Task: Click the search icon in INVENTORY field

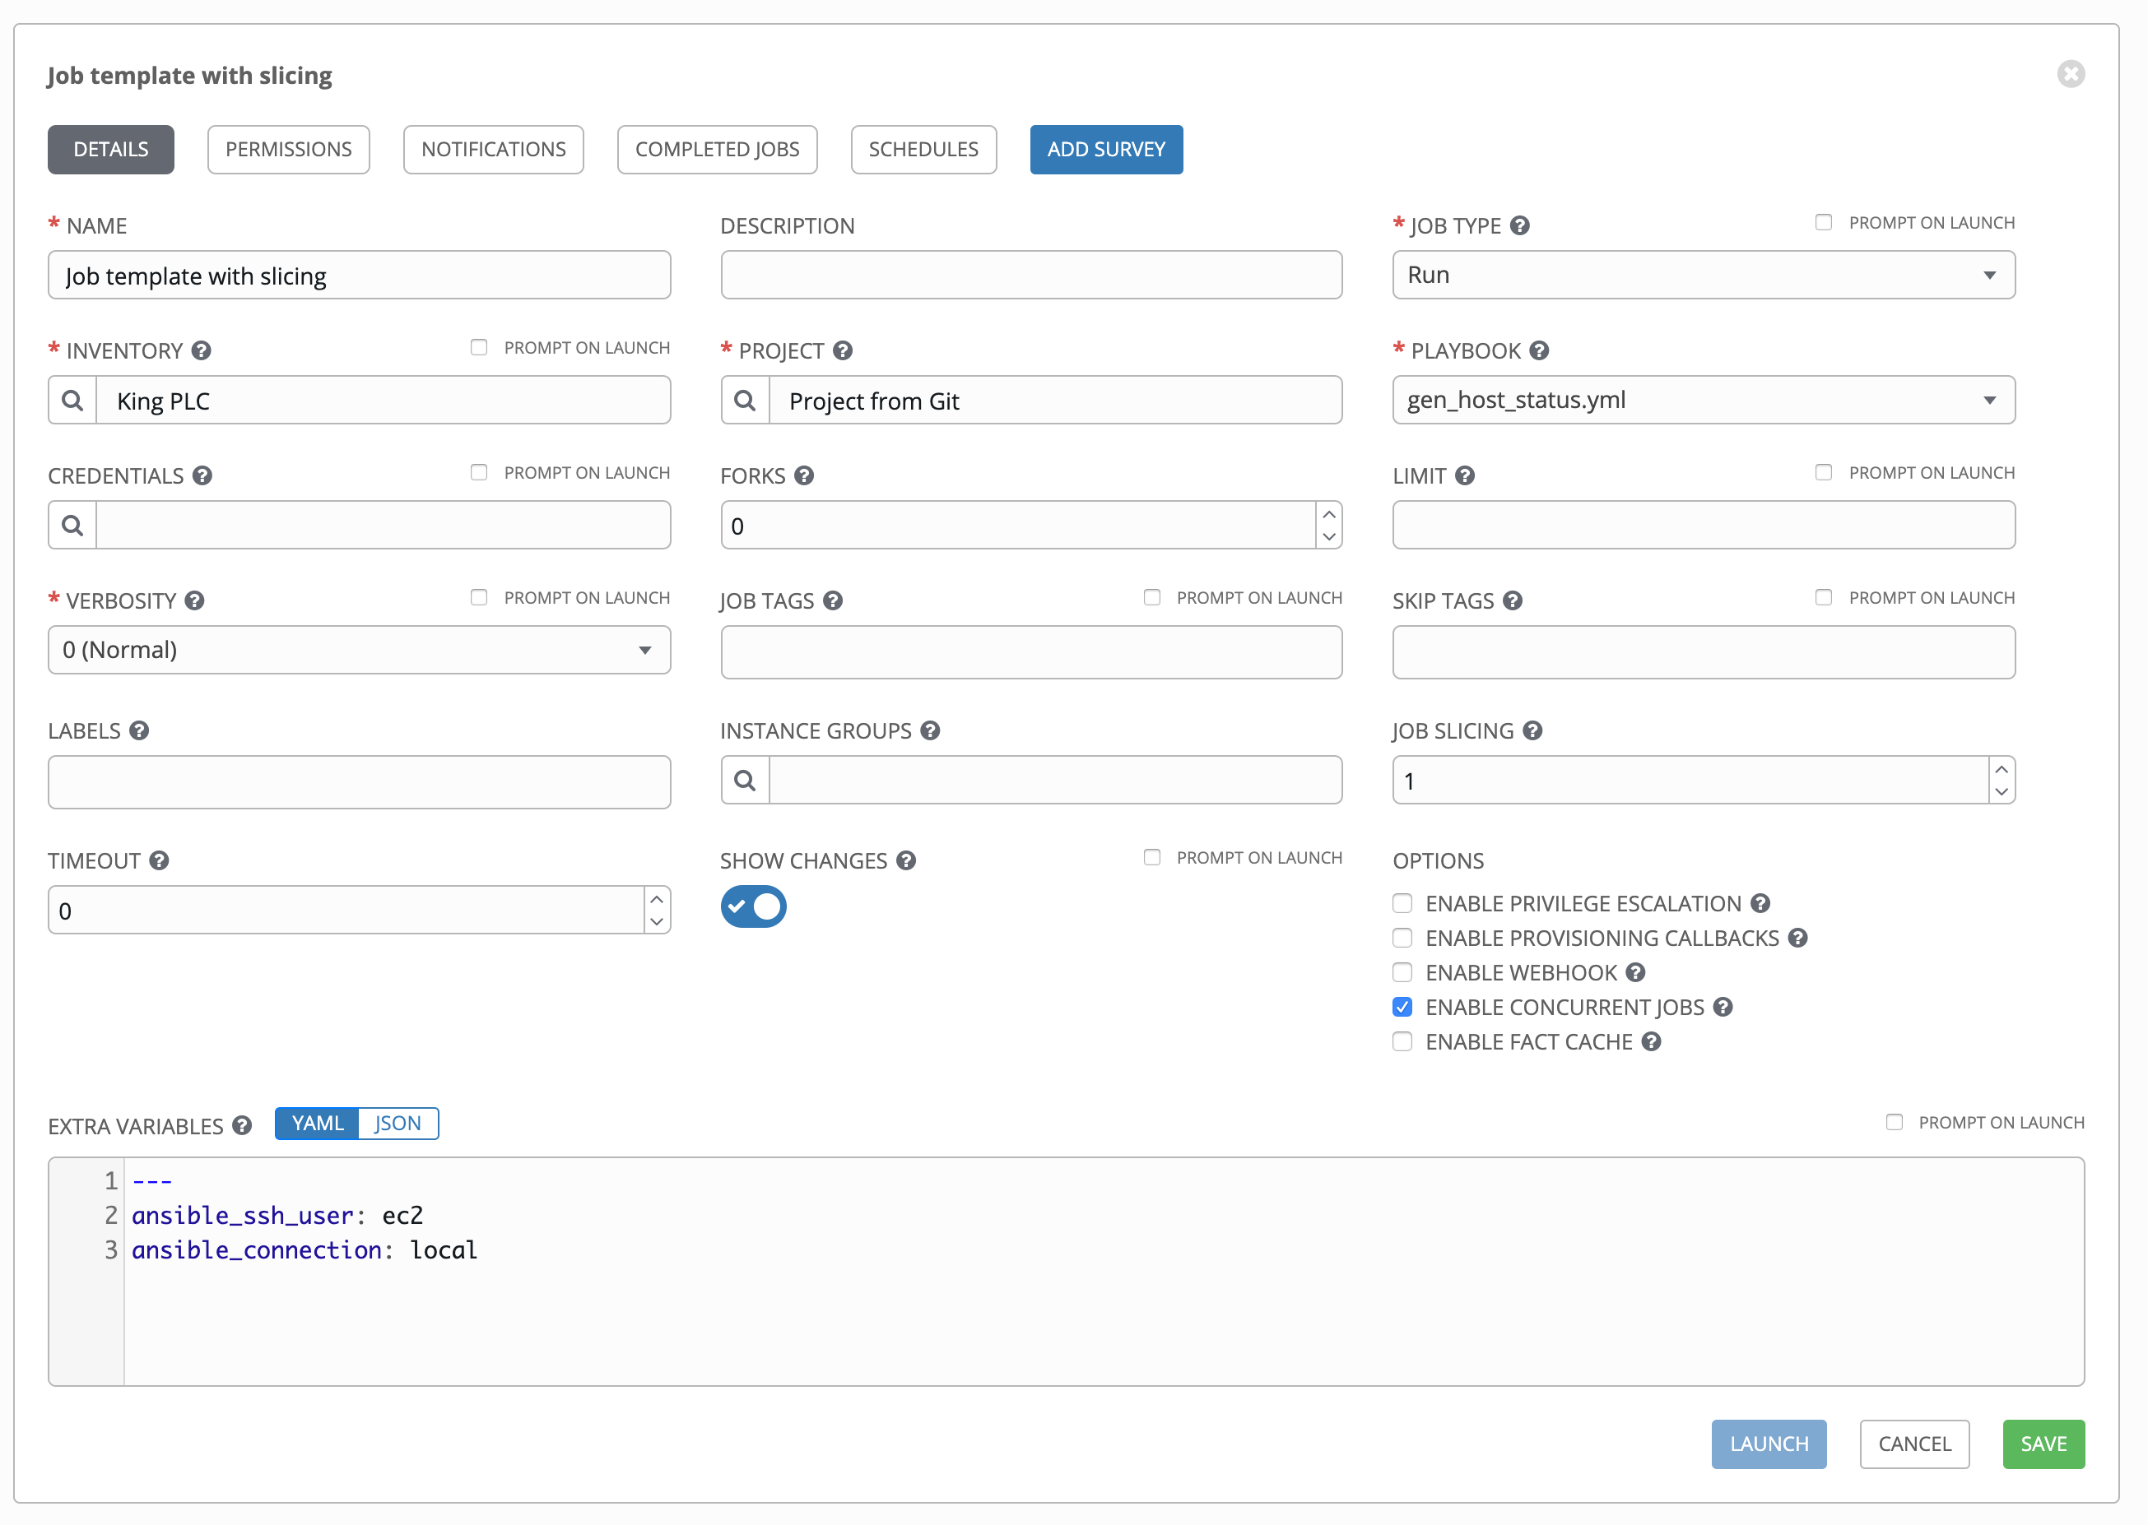Action: (x=72, y=401)
